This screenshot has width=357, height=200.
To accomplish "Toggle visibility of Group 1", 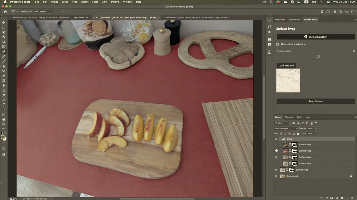I will [x=276, y=139].
